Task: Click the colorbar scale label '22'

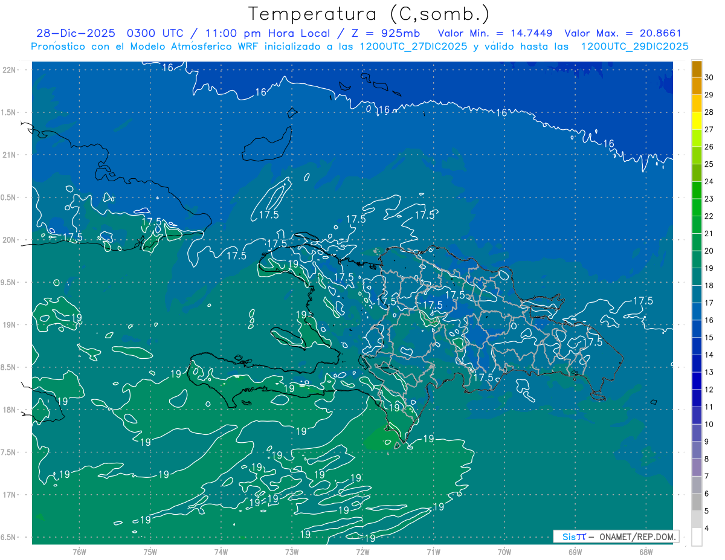Action: tap(709, 216)
